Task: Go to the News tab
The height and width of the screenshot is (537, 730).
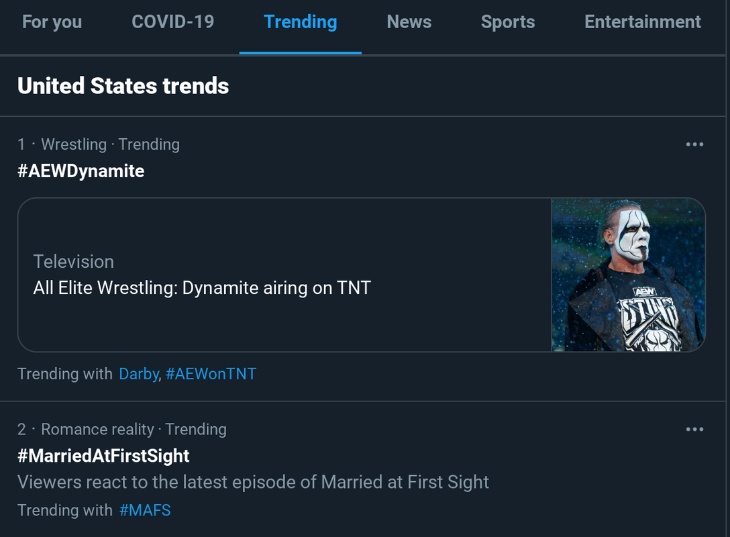Action: (x=409, y=22)
